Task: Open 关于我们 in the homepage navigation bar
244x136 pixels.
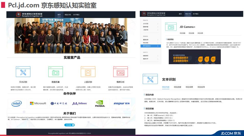Action: click(76, 15)
